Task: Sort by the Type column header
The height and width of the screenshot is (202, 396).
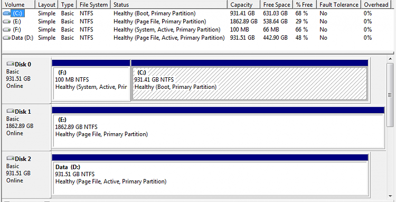Action: point(67,5)
